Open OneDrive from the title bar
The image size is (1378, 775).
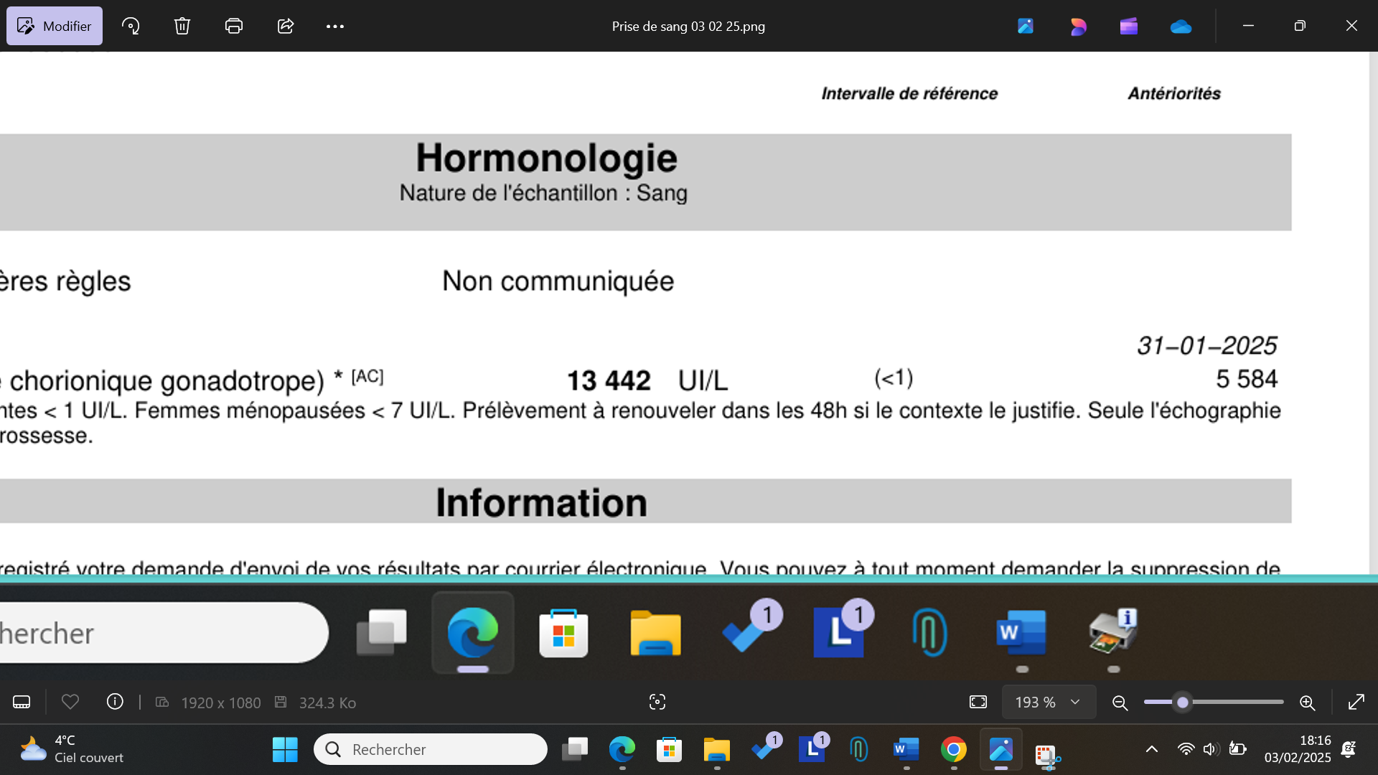1181,26
